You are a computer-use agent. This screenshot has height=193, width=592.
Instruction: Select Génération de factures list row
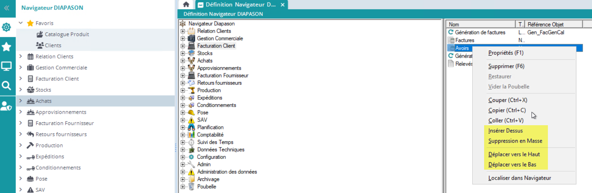point(480,33)
